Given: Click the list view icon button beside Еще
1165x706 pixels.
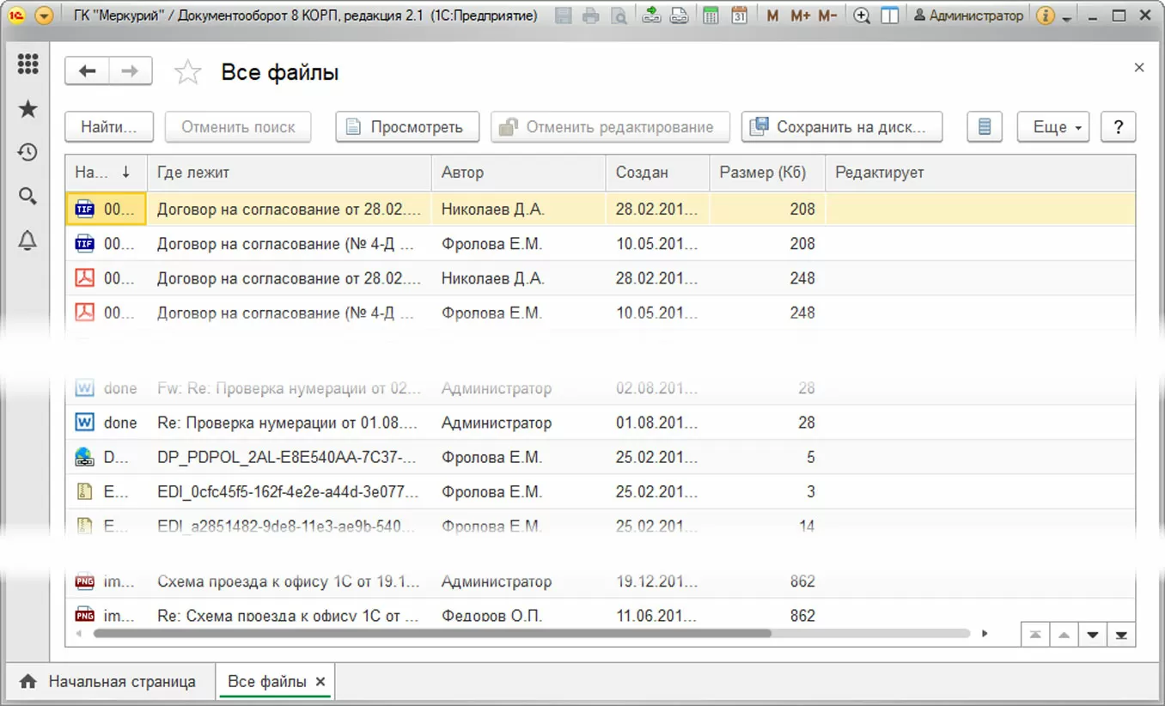Looking at the screenshot, I should click(985, 127).
